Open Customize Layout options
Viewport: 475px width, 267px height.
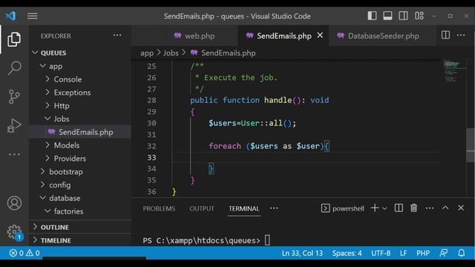[419, 16]
